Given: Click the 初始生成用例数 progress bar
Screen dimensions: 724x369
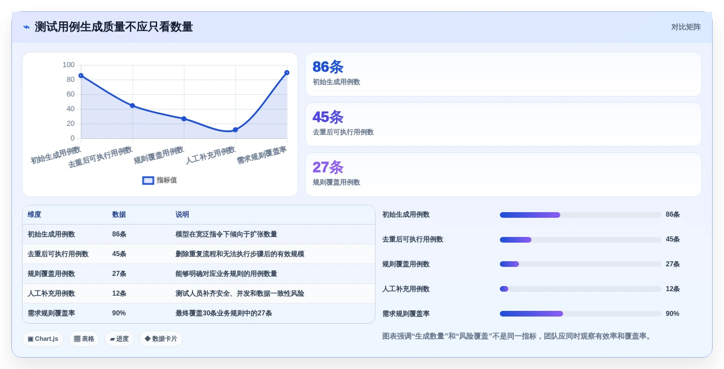Looking at the screenshot, I should (580, 215).
